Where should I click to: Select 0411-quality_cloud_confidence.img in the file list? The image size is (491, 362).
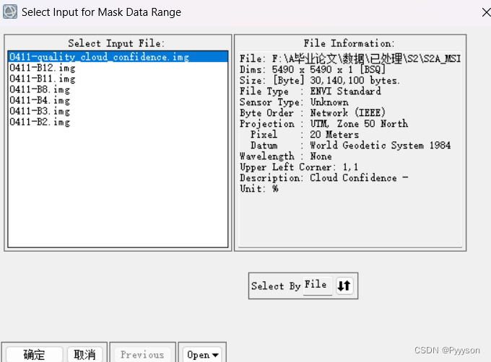[118, 56]
